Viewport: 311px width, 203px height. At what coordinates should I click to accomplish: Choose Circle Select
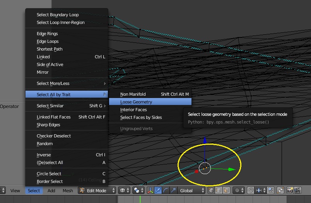(x=67, y=174)
